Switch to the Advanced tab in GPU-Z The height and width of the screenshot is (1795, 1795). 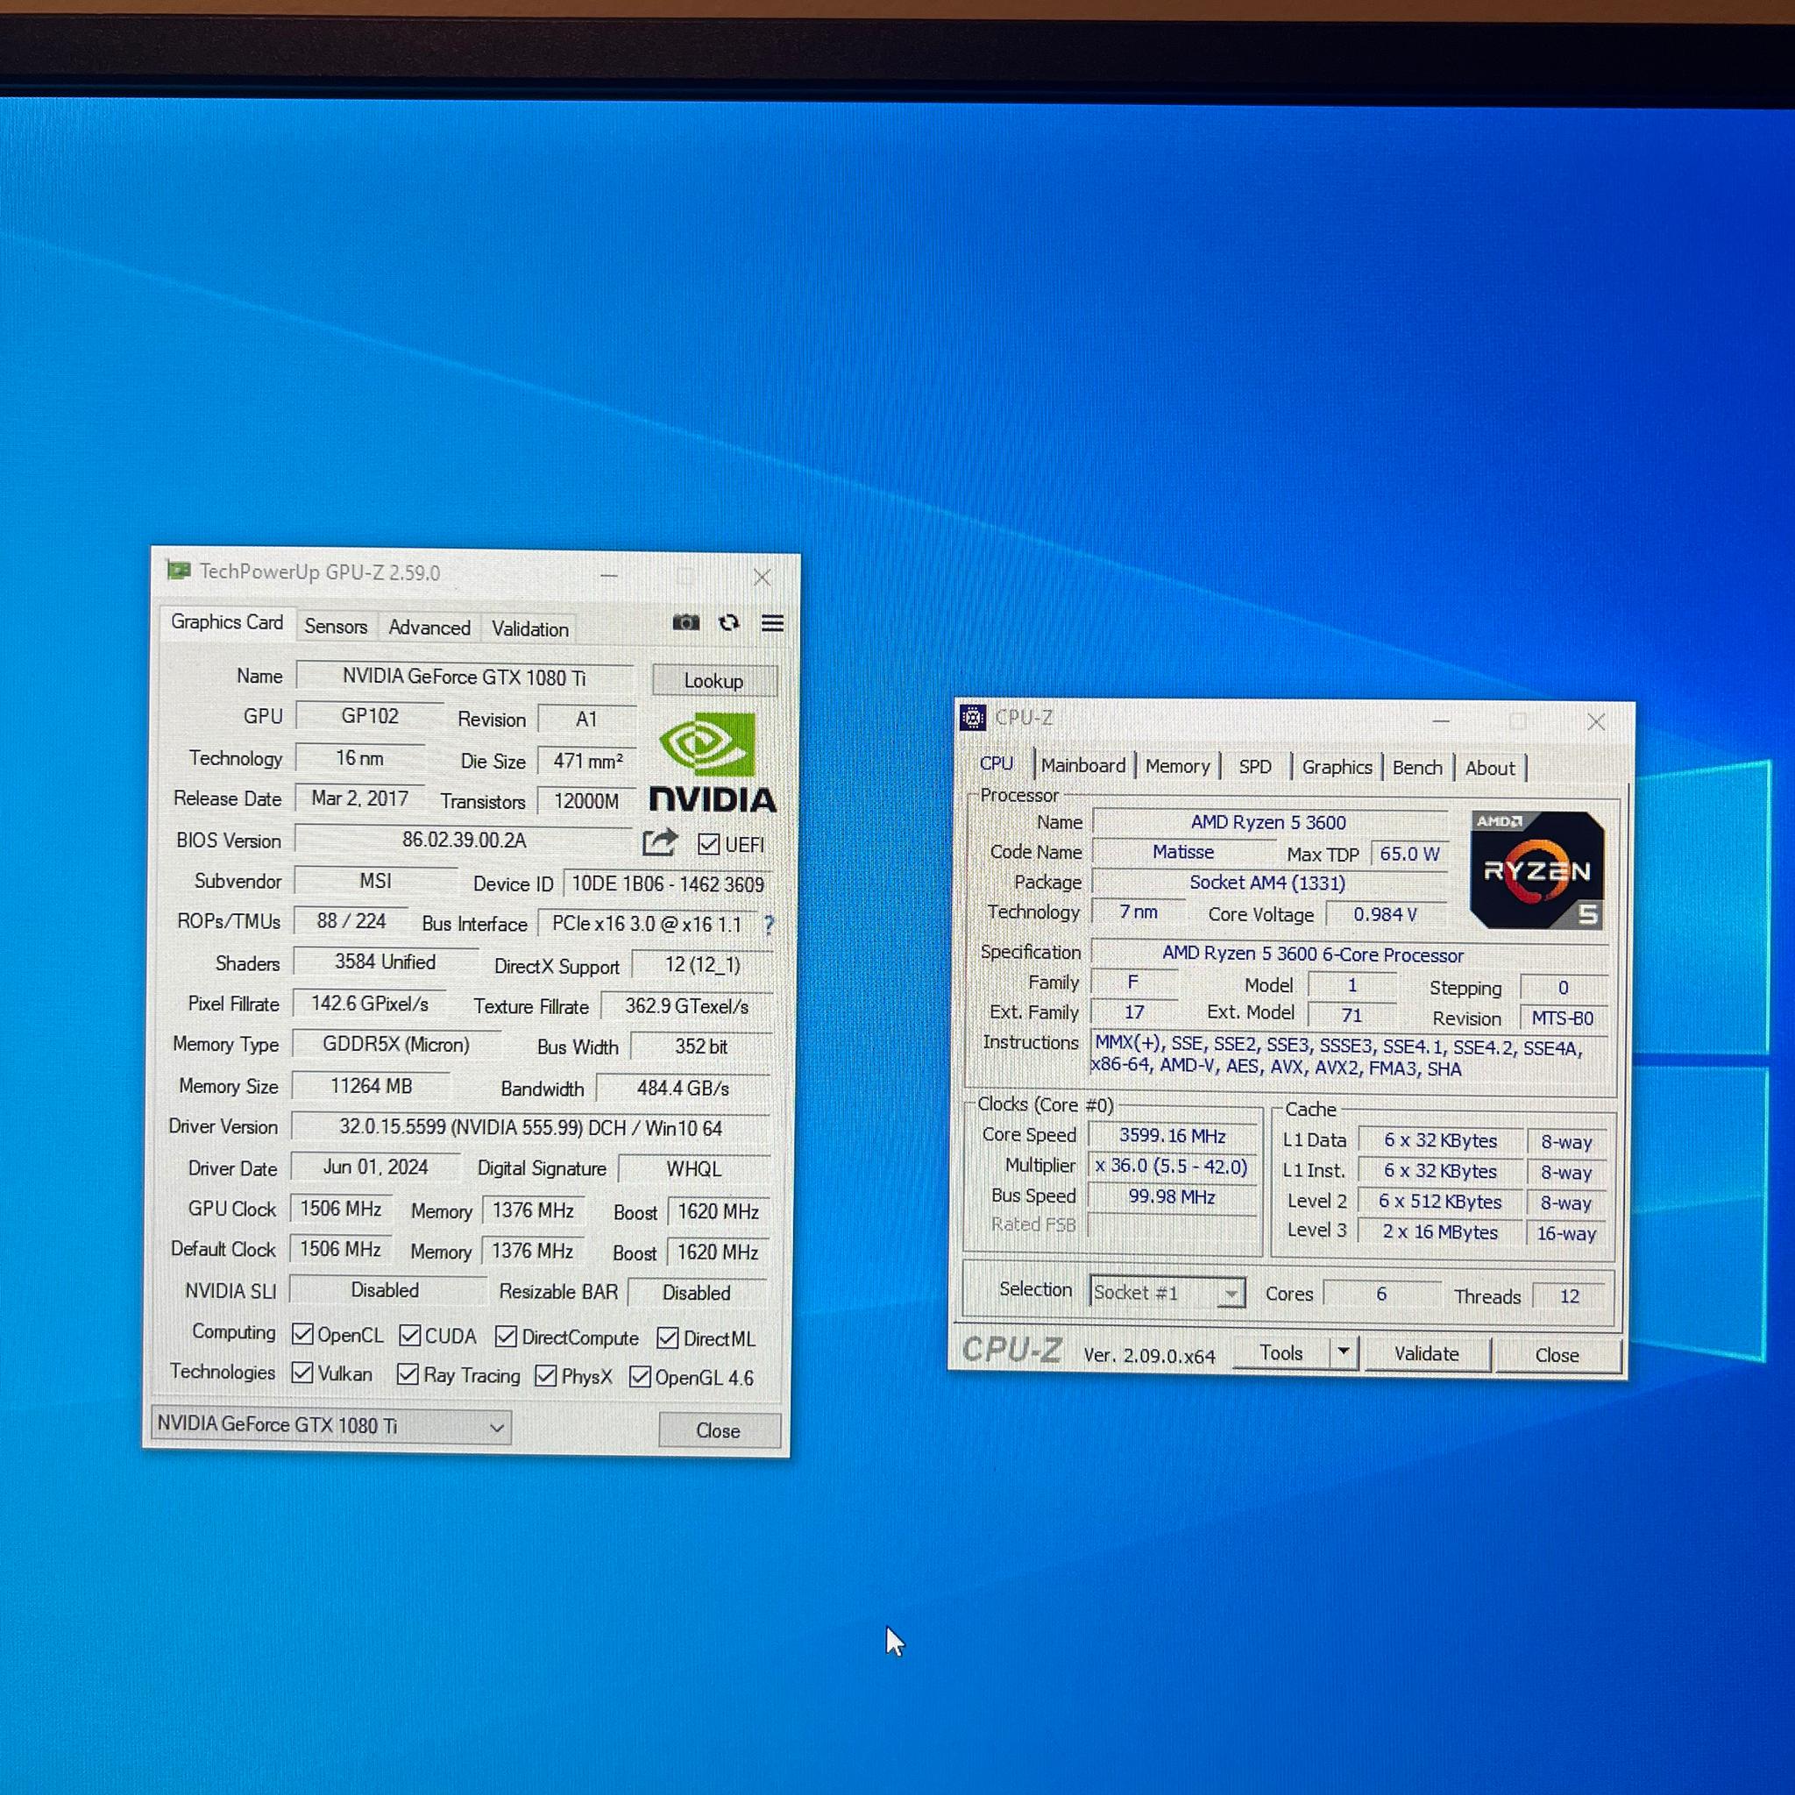(x=429, y=628)
